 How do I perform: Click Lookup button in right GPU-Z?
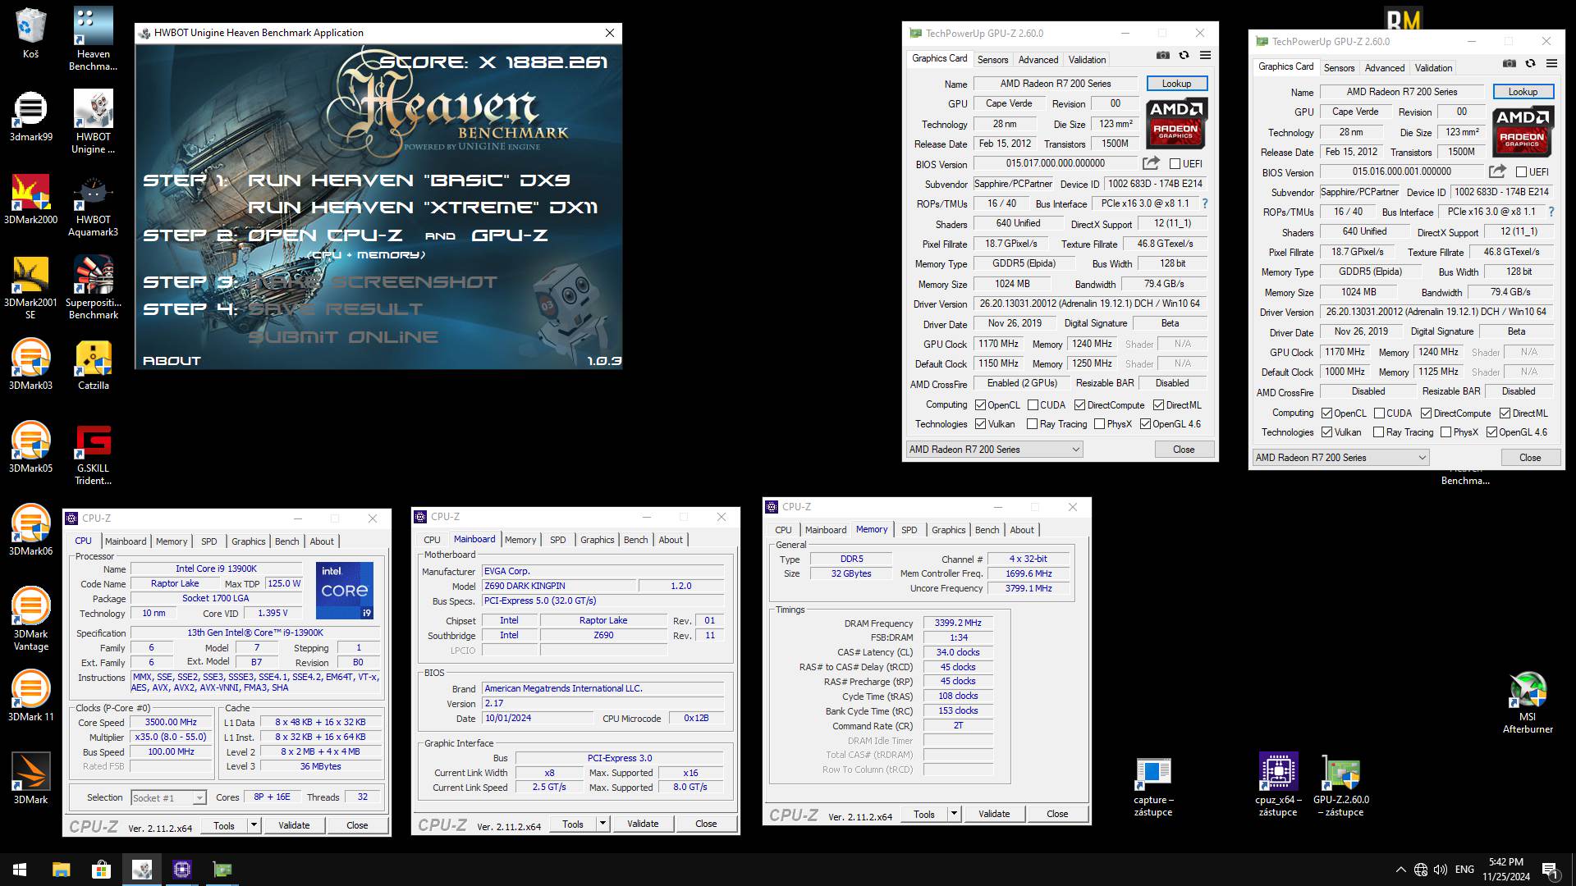[x=1523, y=92]
